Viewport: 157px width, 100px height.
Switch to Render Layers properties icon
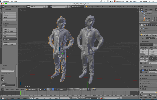(147, 25)
